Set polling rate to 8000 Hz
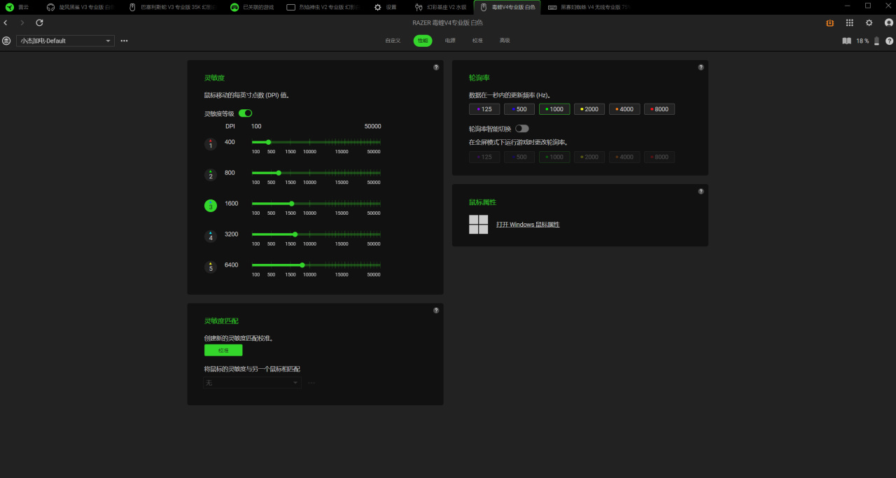Viewport: 896px width, 478px height. pyautogui.click(x=659, y=109)
